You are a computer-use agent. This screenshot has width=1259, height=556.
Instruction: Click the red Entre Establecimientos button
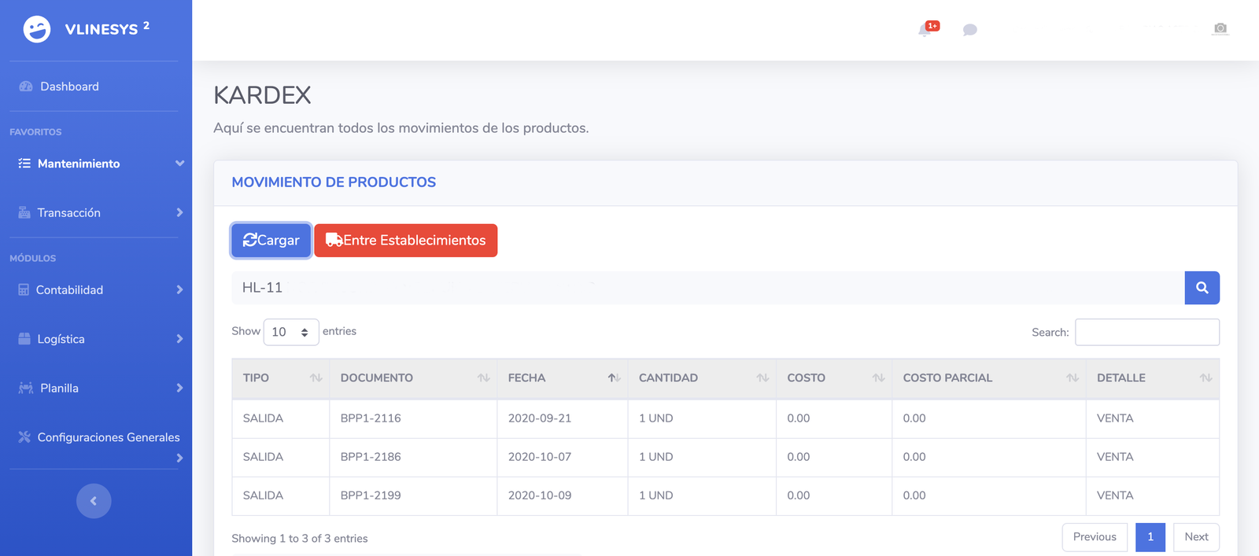click(406, 241)
